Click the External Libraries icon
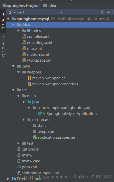The image size is (114, 182). [14, 179]
